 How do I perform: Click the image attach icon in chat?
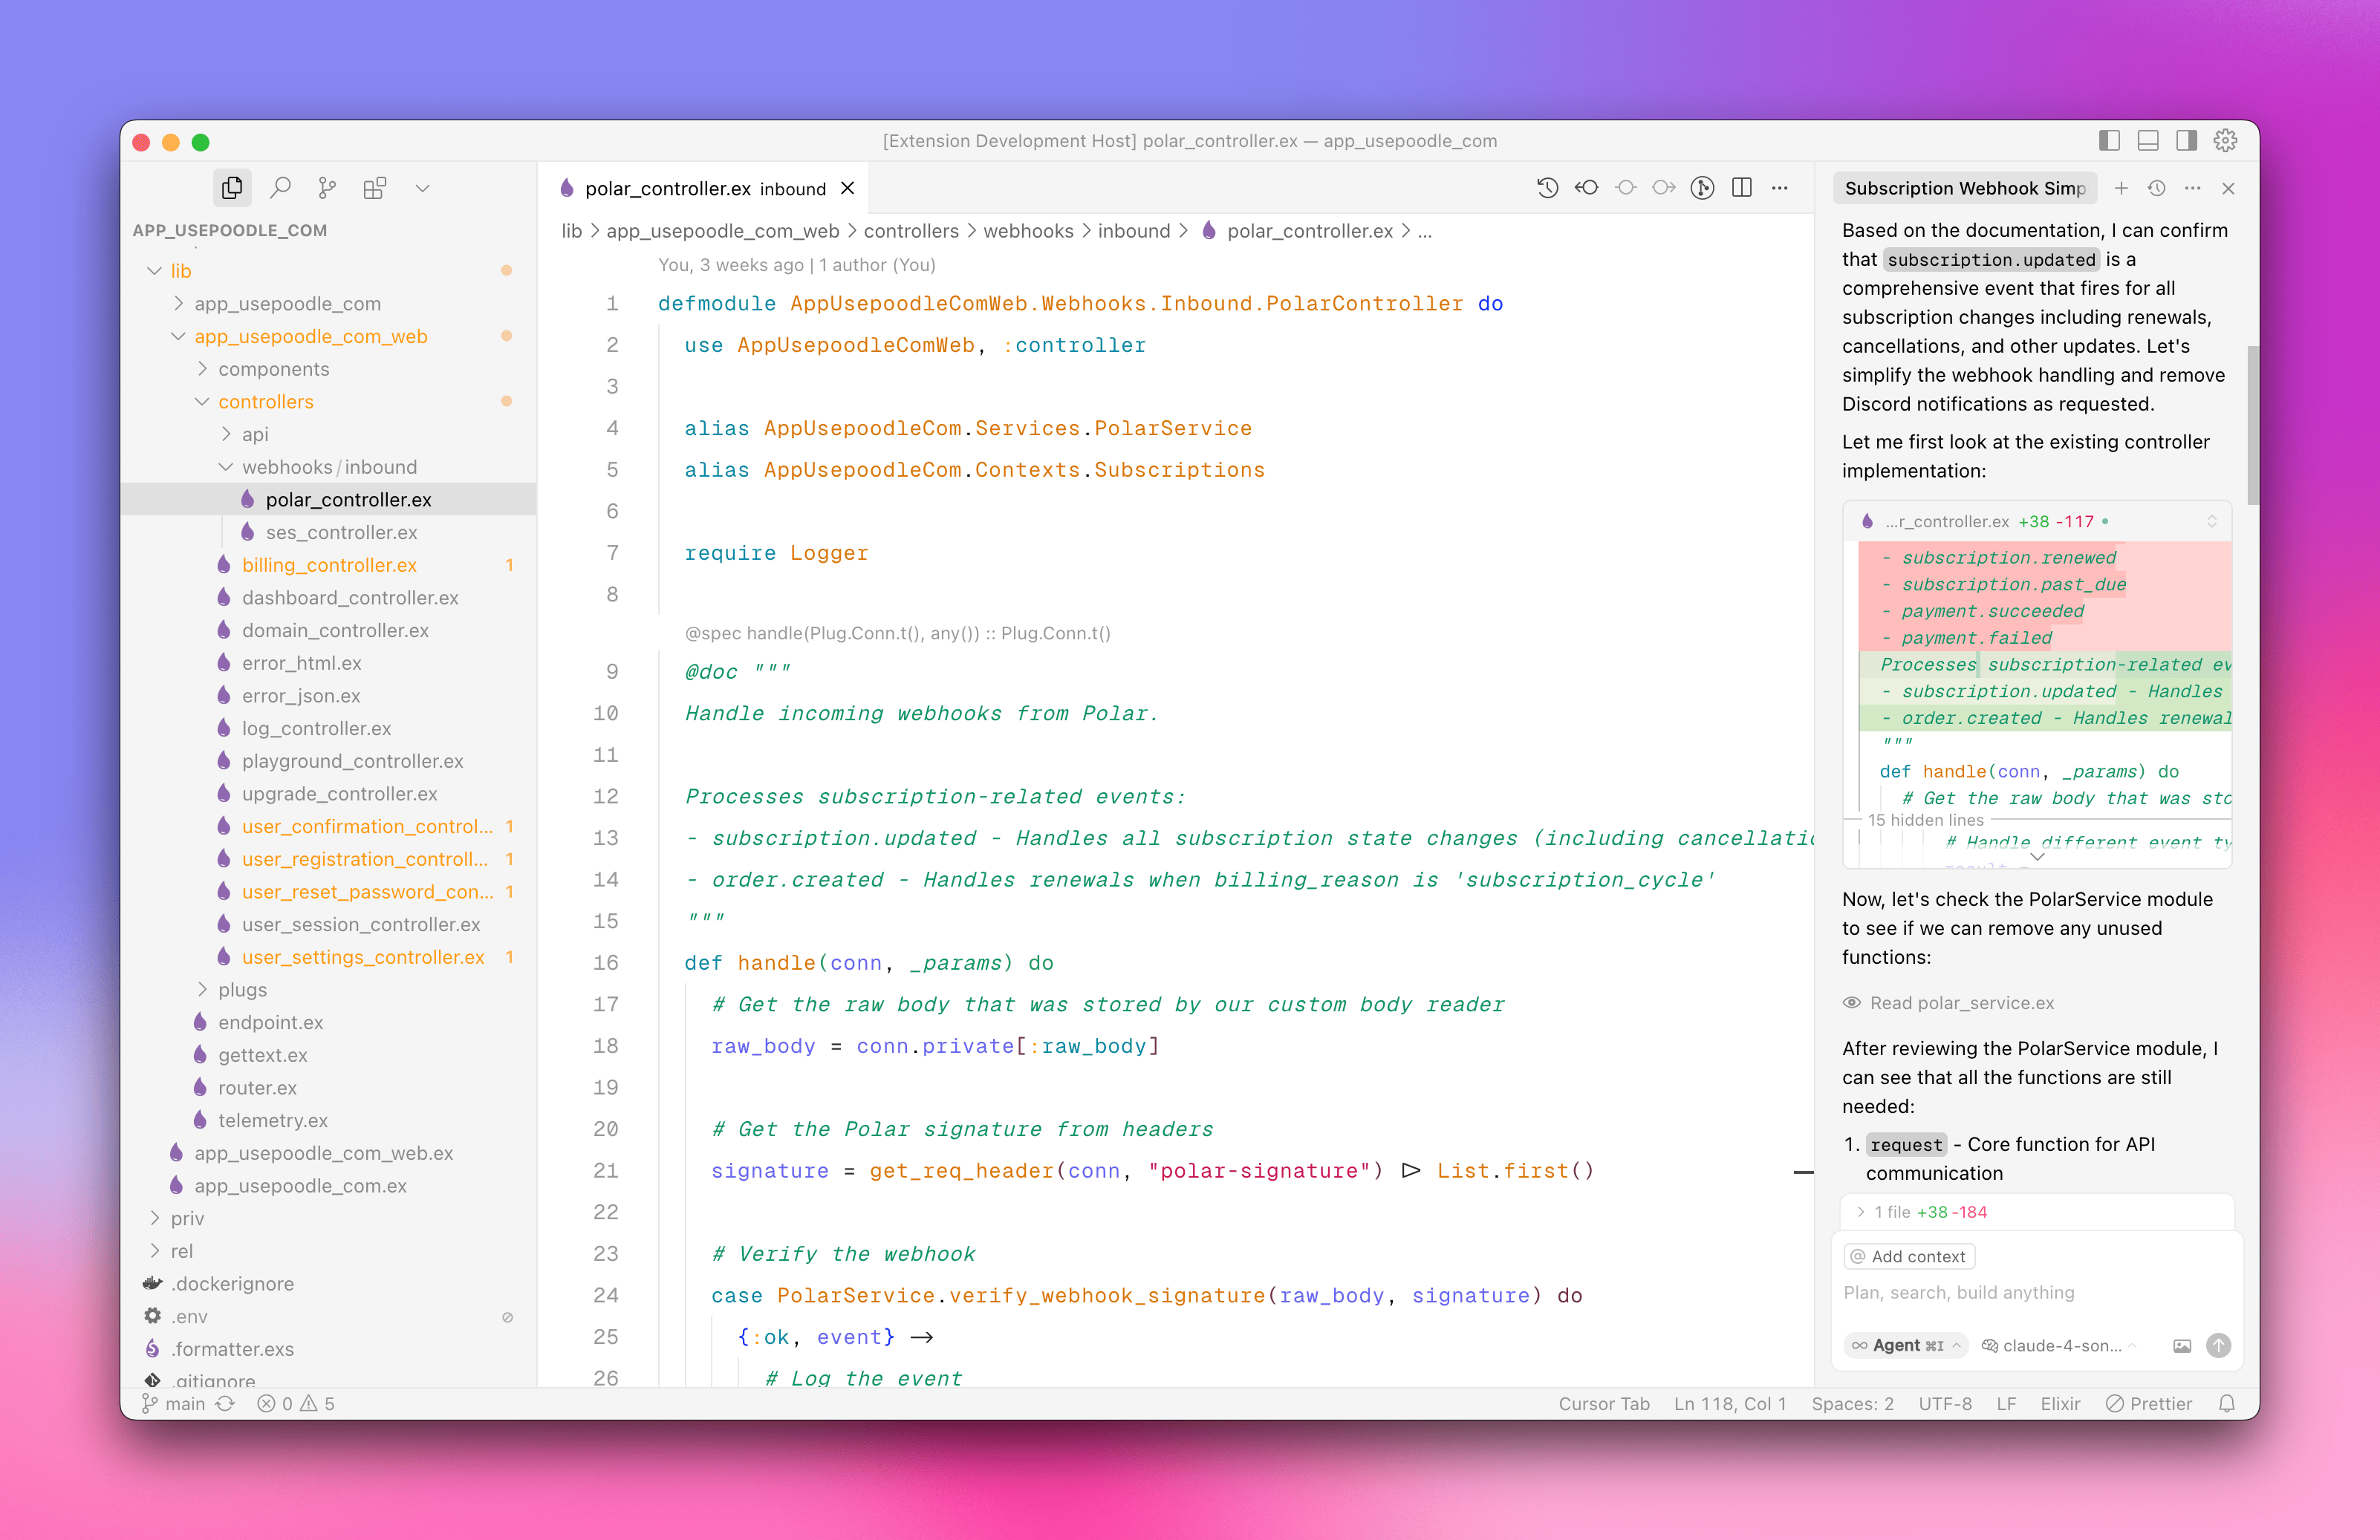point(2182,1345)
